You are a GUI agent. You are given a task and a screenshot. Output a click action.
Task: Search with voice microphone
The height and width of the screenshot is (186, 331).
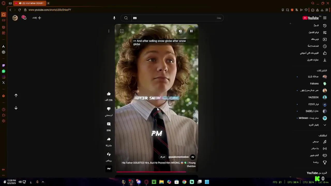click(x=114, y=18)
